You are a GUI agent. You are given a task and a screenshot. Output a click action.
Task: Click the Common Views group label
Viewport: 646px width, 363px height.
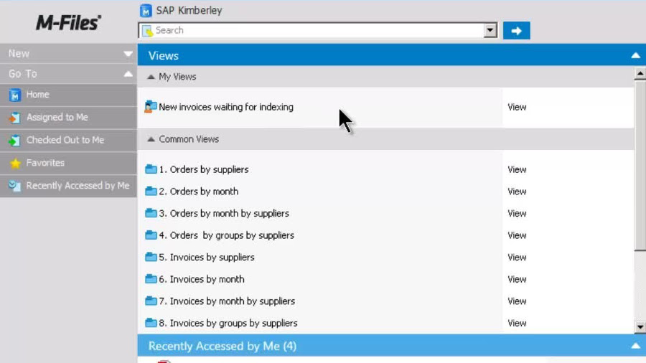click(189, 139)
